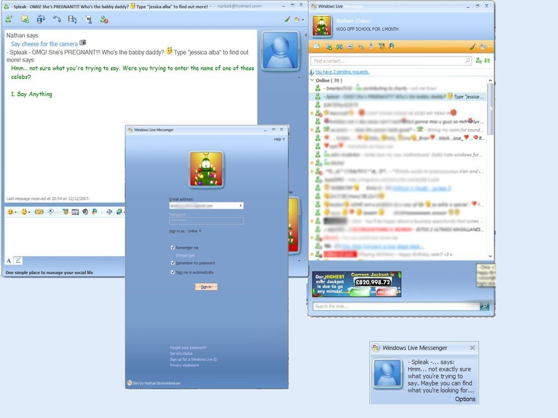Open the 'Service status' link

181,354
